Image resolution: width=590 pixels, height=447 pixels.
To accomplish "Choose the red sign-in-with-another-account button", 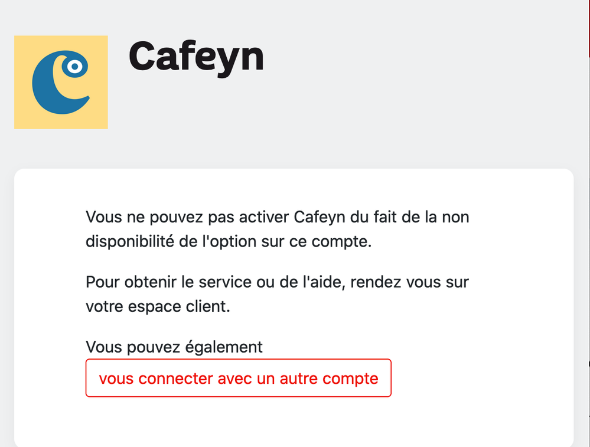I will (x=239, y=378).
